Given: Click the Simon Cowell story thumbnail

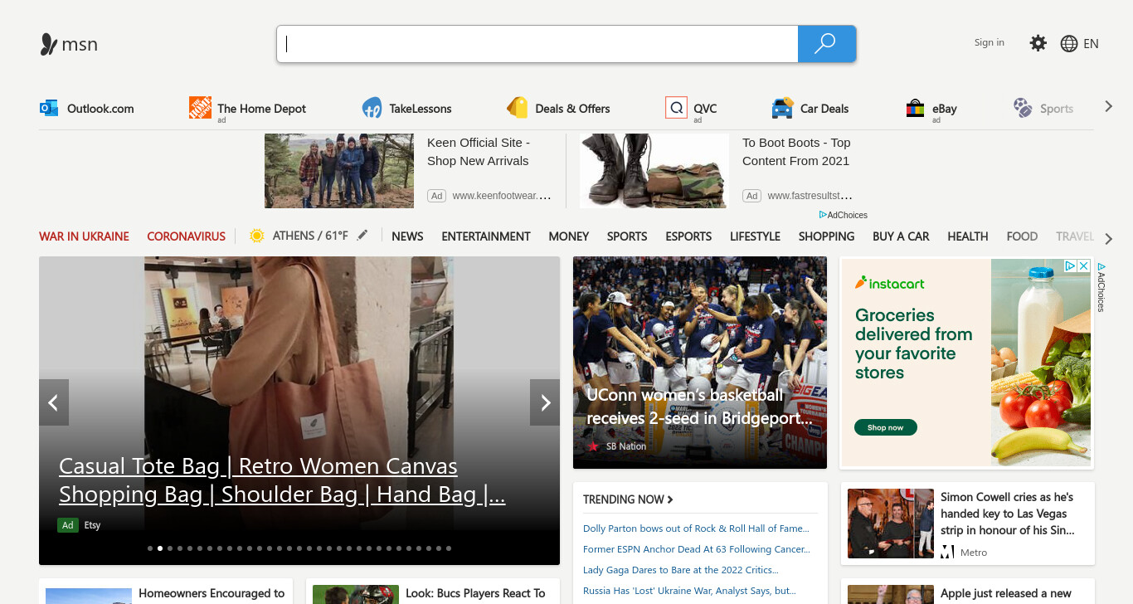Looking at the screenshot, I should (x=891, y=524).
